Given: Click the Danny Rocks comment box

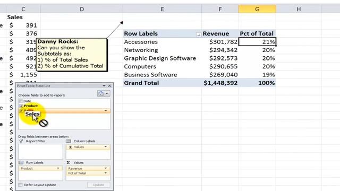Looking at the screenshot, I should point(72,55).
